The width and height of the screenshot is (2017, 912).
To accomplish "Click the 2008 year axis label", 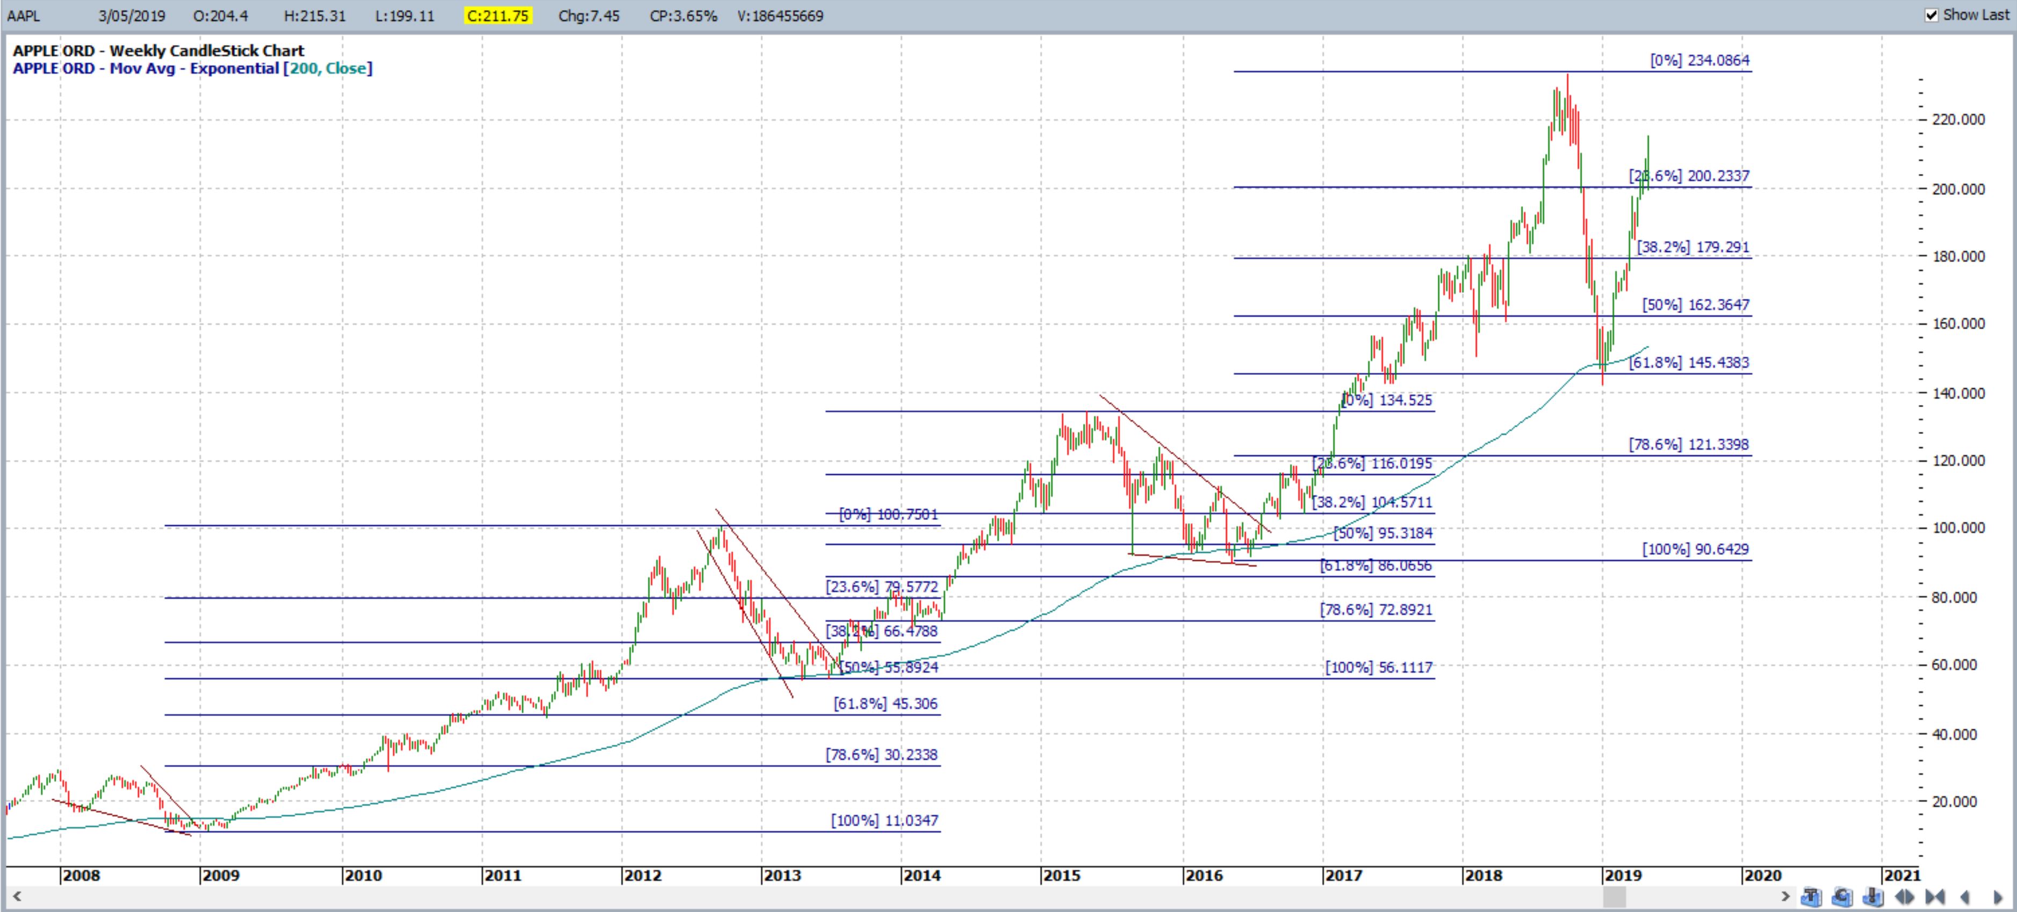I will coord(82,875).
